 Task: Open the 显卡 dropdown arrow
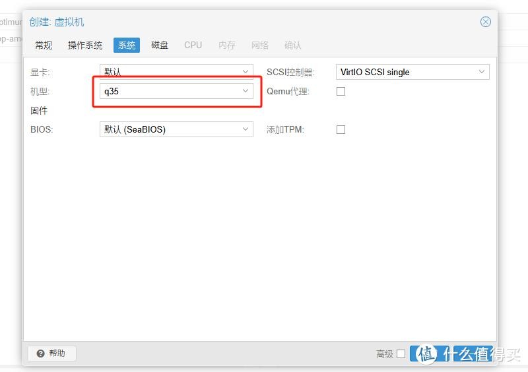coord(246,72)
